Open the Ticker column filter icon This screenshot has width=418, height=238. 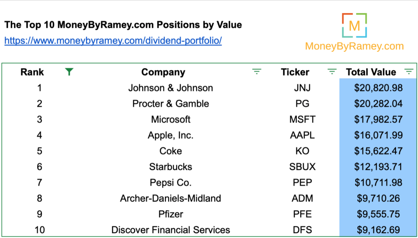pos(332,71)
